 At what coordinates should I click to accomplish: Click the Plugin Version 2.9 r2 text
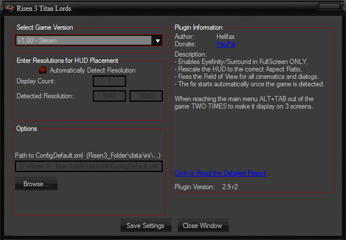tap(206, 187)
